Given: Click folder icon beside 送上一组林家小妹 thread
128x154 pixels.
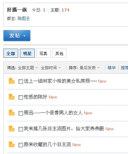Looking at the screenshot, I should pos(11,81).
